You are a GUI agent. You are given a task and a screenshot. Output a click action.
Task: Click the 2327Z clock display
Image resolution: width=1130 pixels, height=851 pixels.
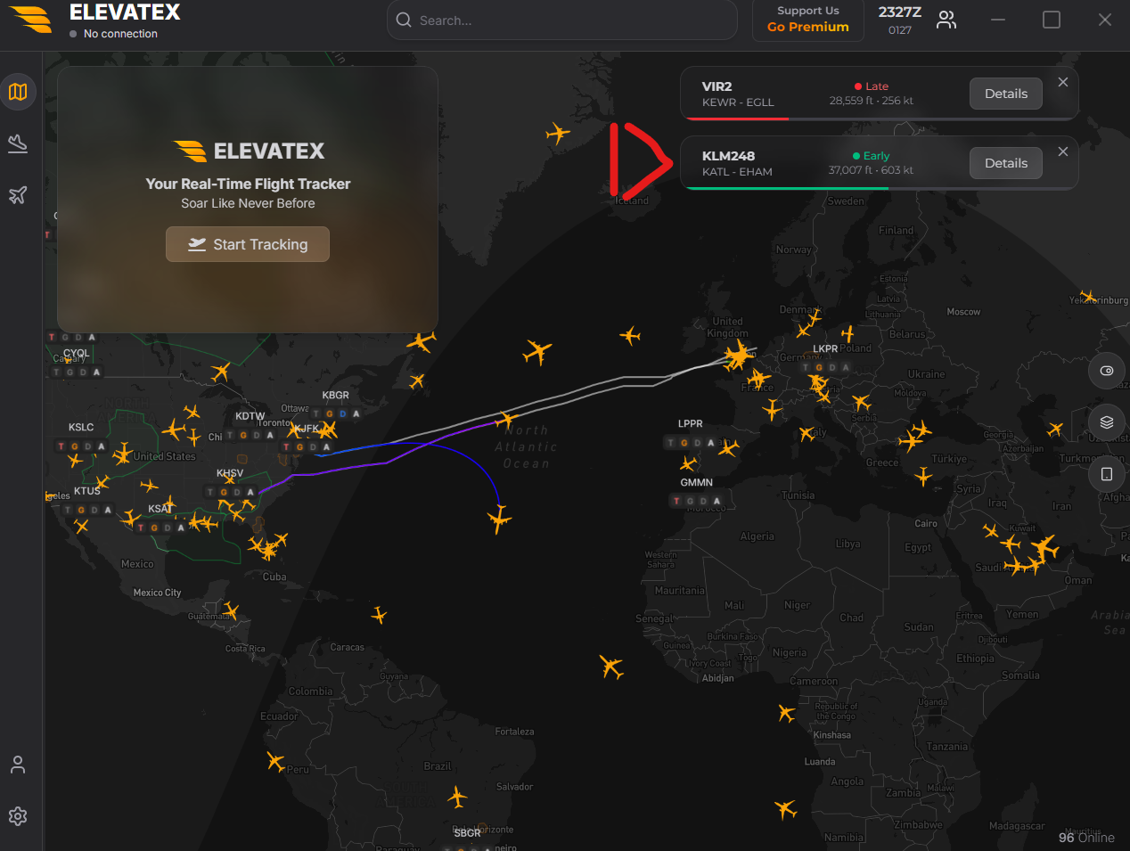[x=900, y=12]
